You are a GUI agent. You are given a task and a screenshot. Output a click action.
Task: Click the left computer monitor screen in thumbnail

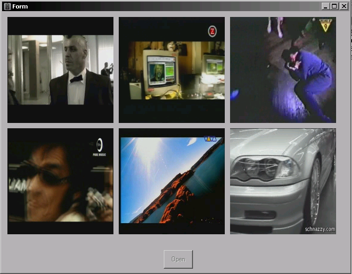[159, 69]
